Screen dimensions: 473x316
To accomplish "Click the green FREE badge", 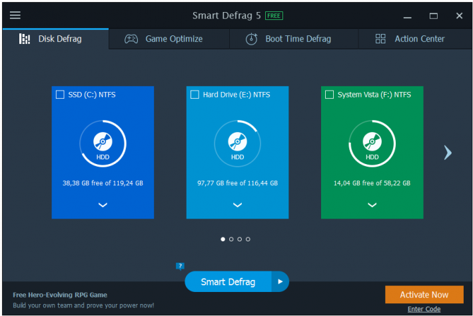I will point(274,16).
